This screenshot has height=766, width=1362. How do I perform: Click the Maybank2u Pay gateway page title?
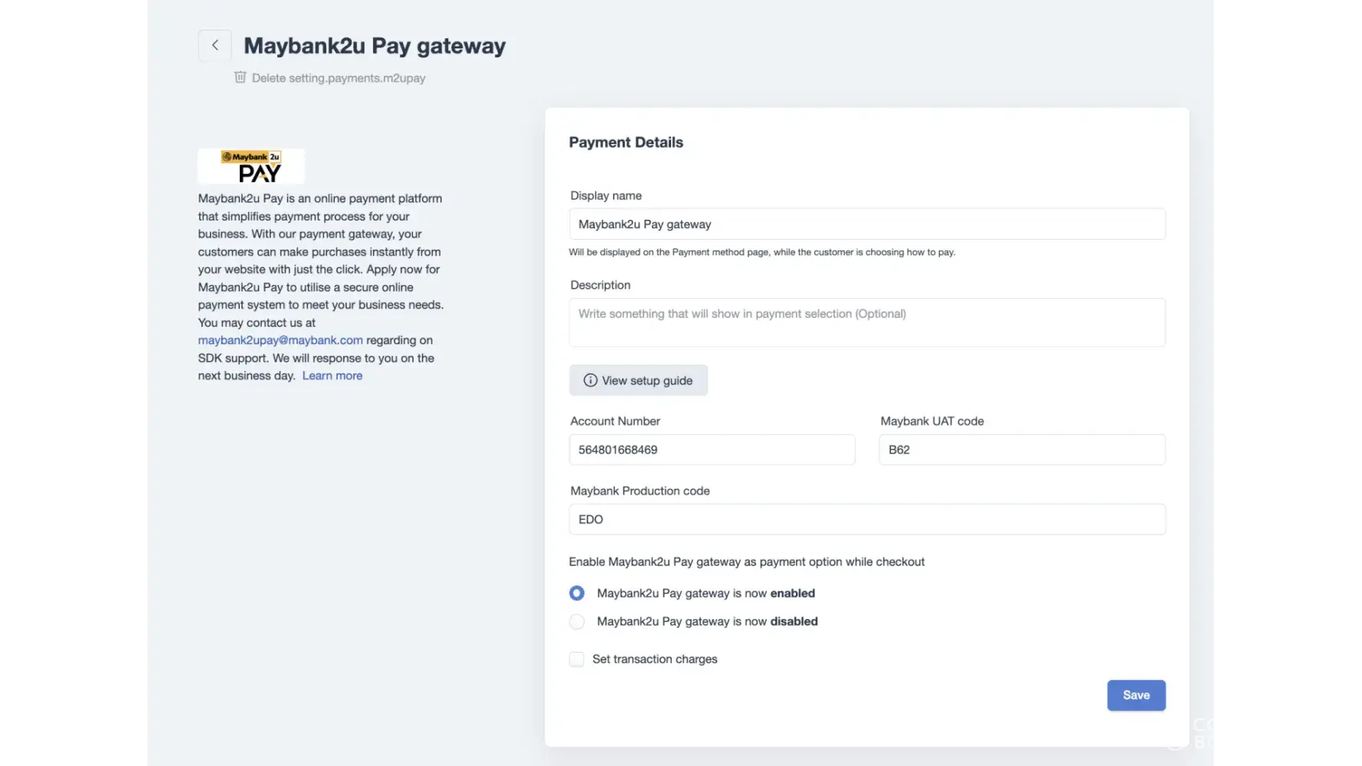[375, 46]
